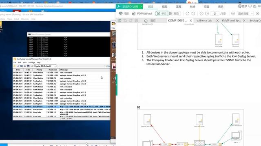This screenshot has width=261, height=146.
Task: Select the 20:42:37 User.Notice log row
Action: tap(62, 73)
